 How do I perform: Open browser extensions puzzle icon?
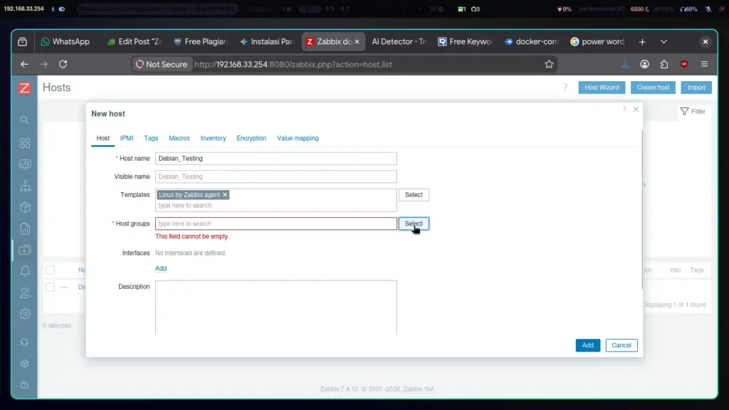point(664,64)
